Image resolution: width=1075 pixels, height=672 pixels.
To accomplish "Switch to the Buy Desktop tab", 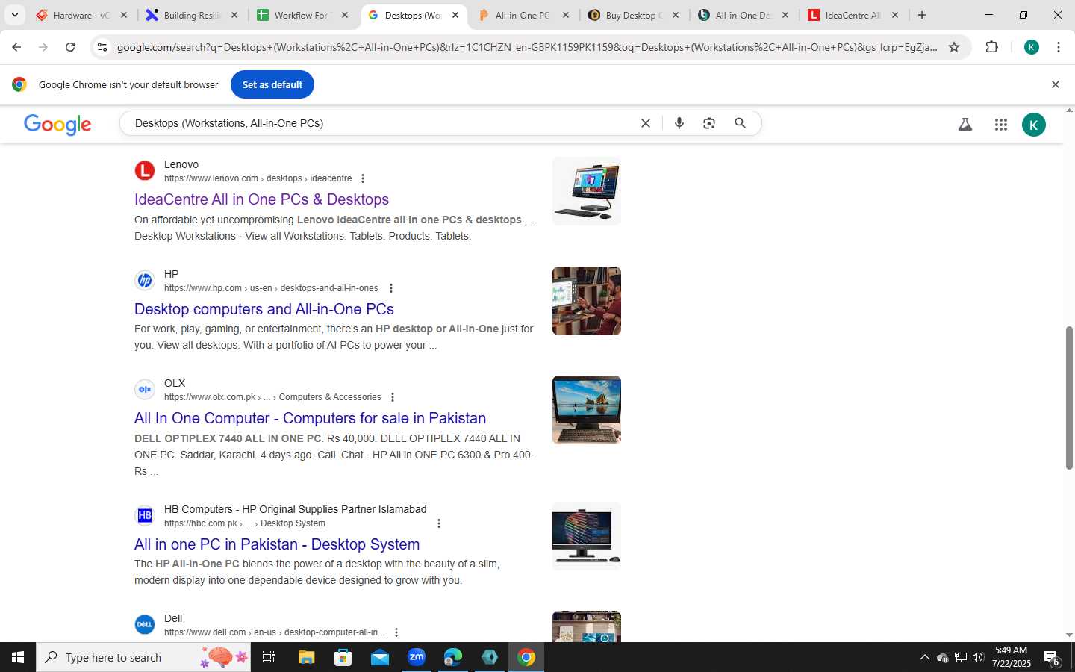I will coord(632,15).
